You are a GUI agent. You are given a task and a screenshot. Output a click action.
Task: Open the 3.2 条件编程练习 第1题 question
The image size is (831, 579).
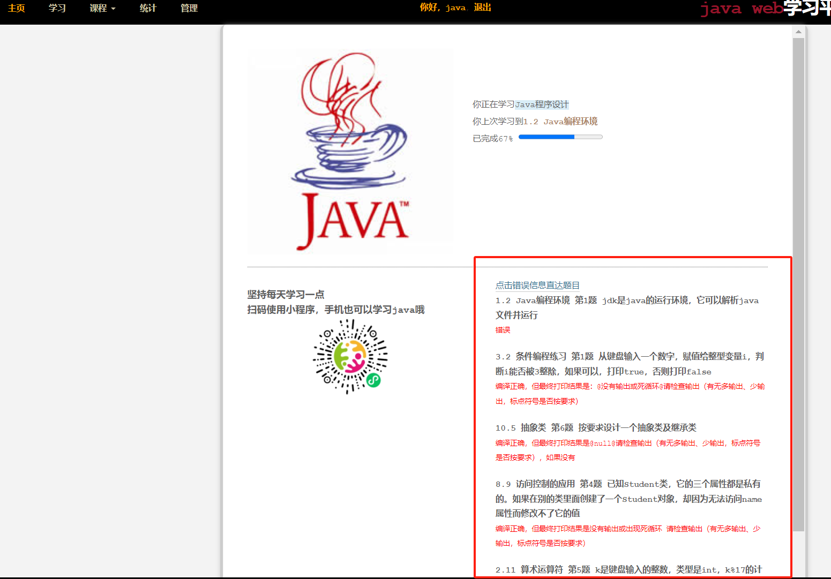click(x=630, y=364)
